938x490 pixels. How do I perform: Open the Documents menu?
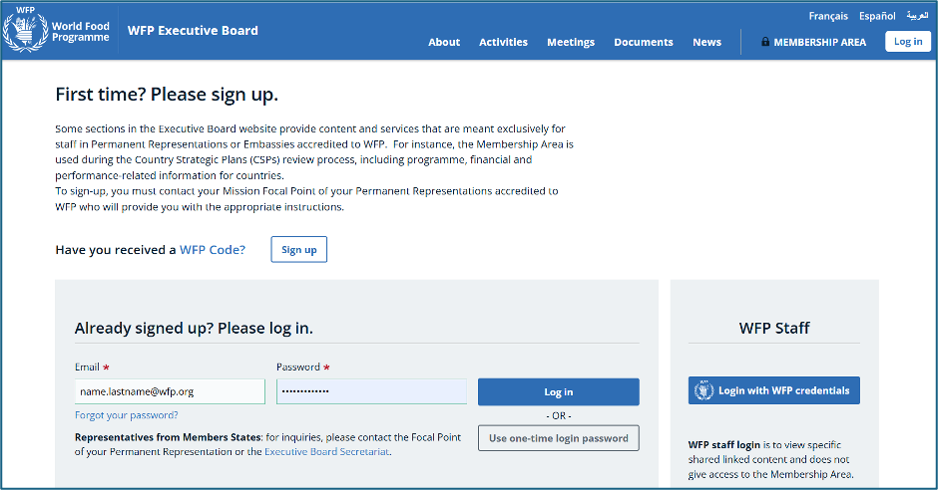[x=643, y=43]
